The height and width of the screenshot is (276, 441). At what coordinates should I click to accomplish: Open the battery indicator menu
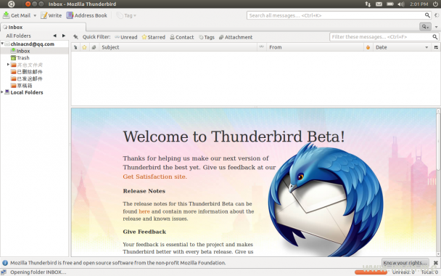tap(390, 4)
